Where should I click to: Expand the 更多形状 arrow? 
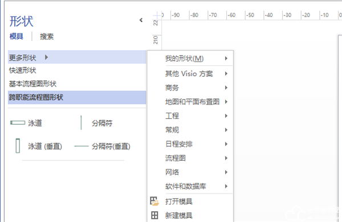pos(46,57)
